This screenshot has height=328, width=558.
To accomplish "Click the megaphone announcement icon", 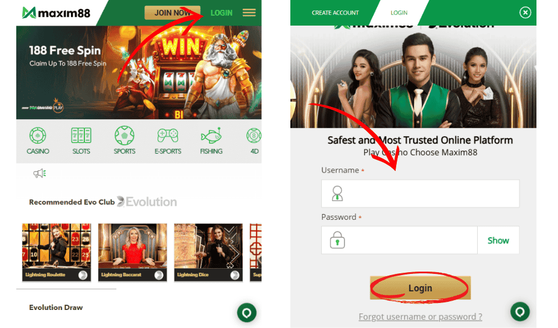I will [x=40, y=173].
